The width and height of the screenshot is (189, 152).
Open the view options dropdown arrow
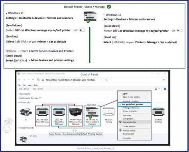click(159, 89)
